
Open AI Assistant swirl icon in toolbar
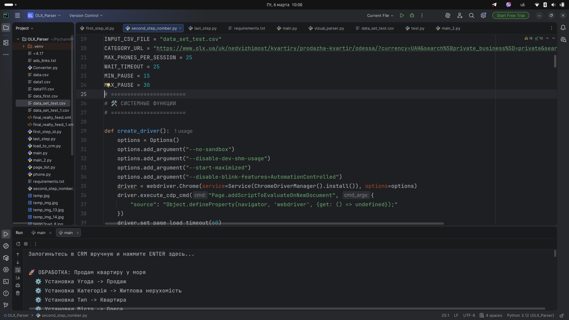[448, 15]
